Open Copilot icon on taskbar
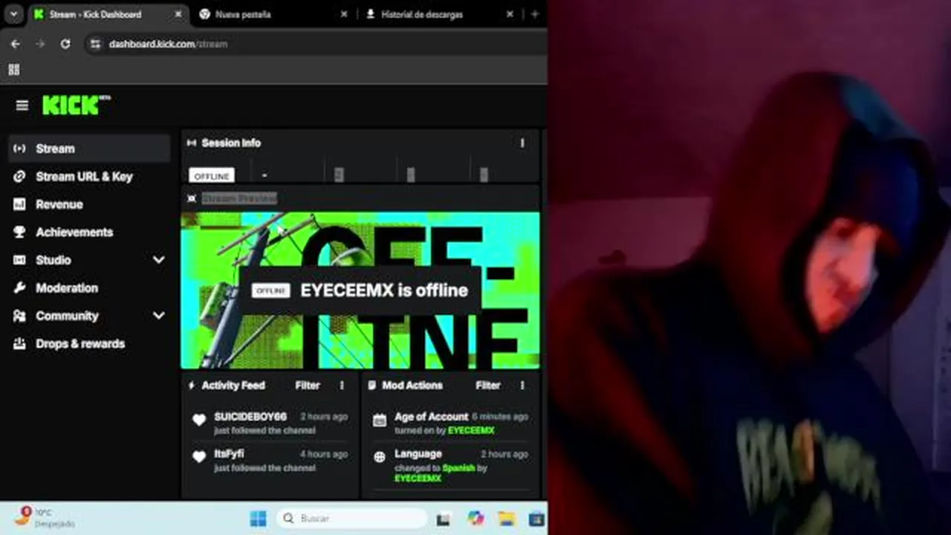This screenshot has height=535, width=951. click(475, 519)
